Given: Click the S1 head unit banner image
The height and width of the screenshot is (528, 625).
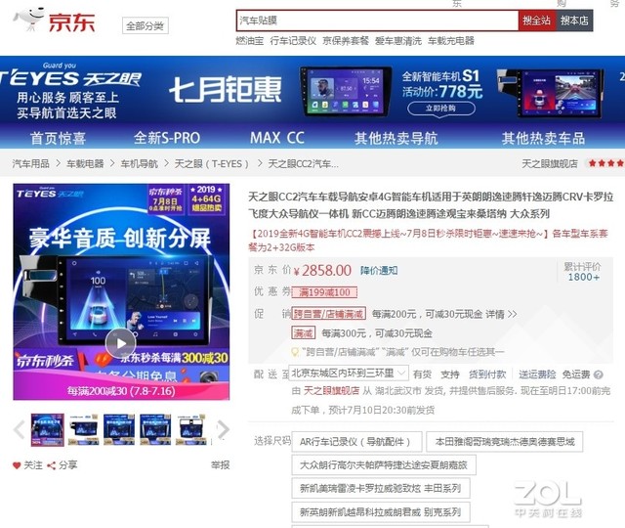Looking at the screenshot, I should pos(346,91).
